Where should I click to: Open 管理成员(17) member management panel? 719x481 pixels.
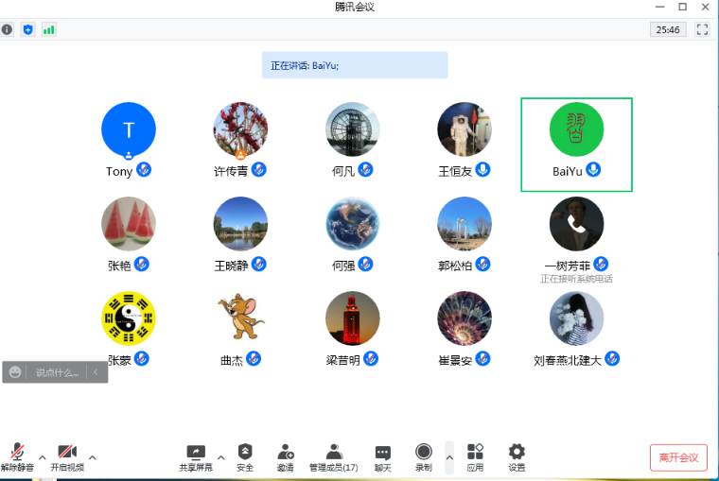pyautogui.click(x=333, y=455)
